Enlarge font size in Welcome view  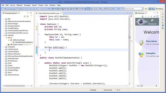[155, 17]
